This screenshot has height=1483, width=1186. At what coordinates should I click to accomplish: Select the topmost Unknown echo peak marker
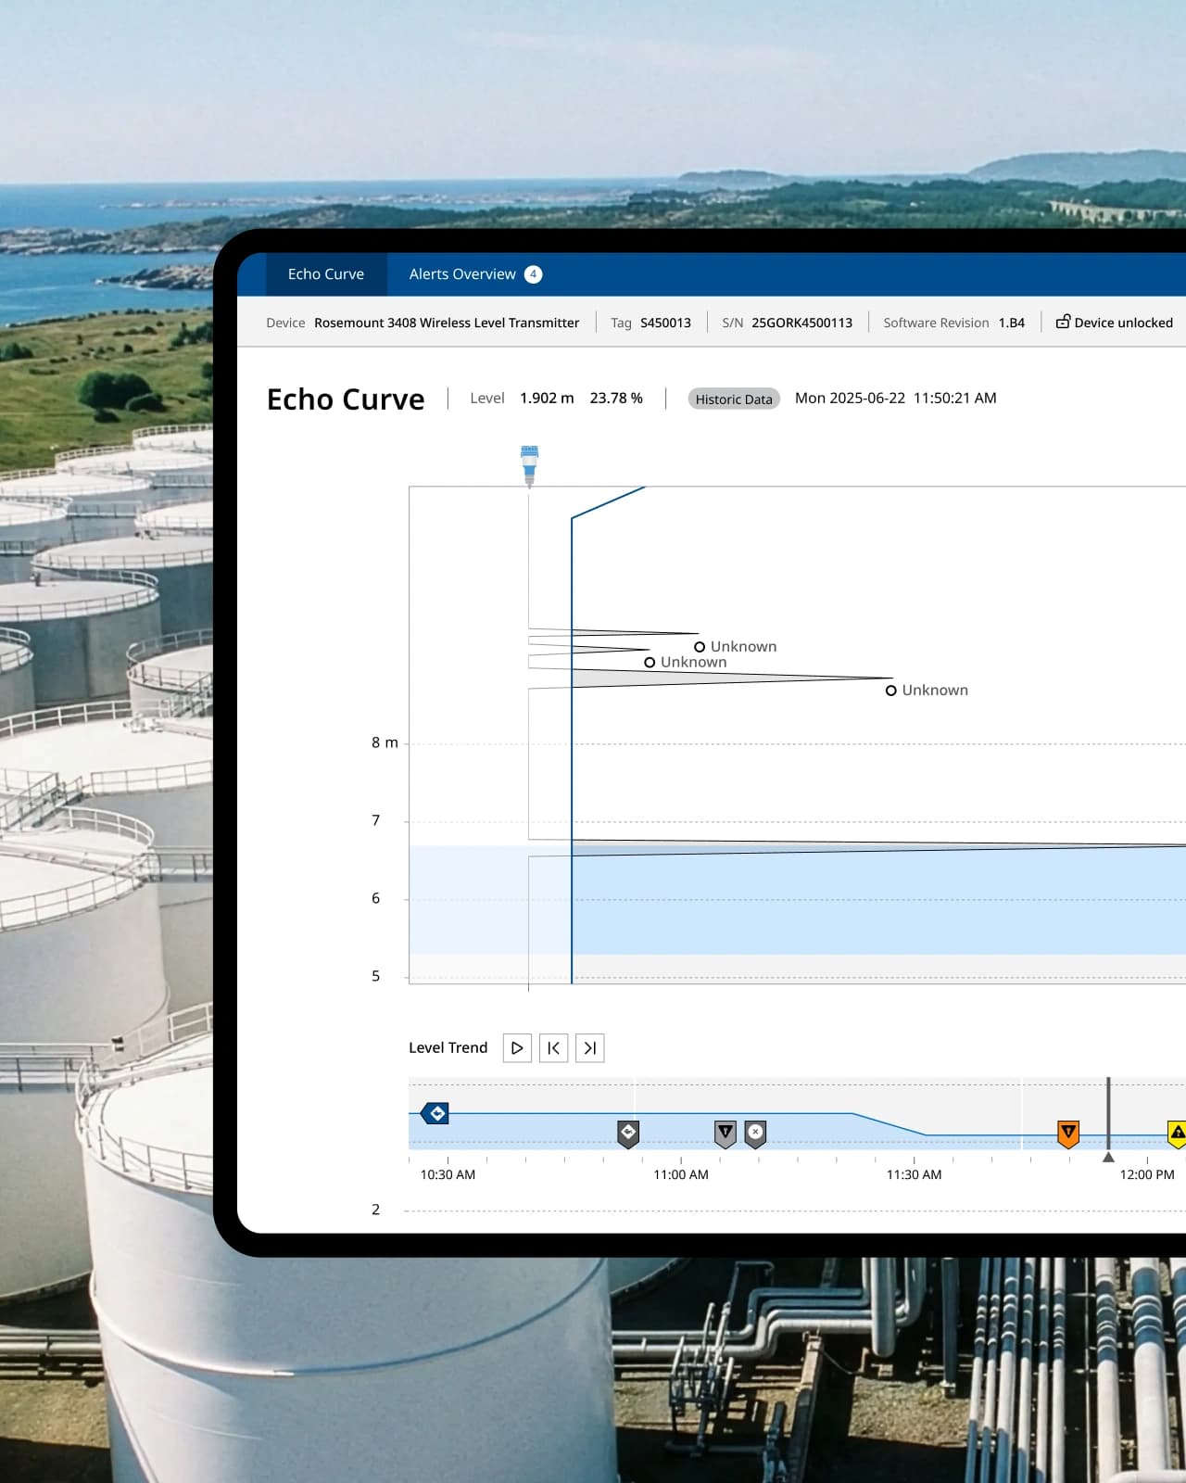[700, 647]
